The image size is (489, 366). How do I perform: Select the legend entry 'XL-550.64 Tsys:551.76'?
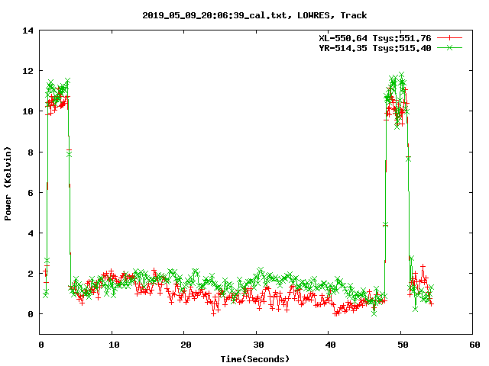pyautogui.click(x=375, y=38)
